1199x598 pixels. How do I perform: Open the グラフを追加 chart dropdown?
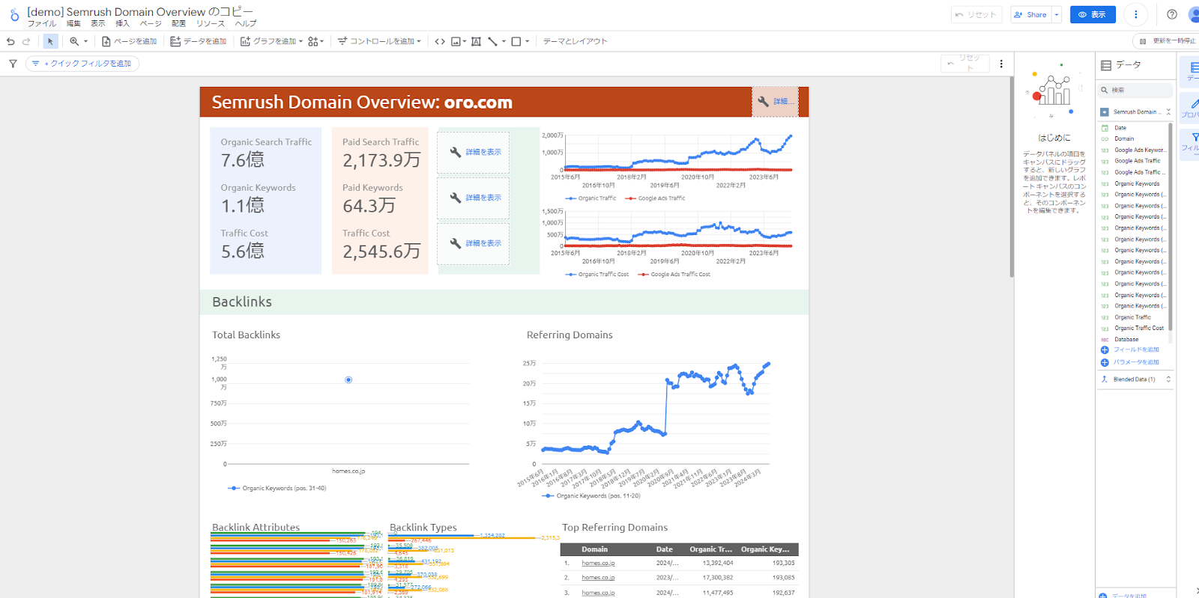(x=271, y=41)
